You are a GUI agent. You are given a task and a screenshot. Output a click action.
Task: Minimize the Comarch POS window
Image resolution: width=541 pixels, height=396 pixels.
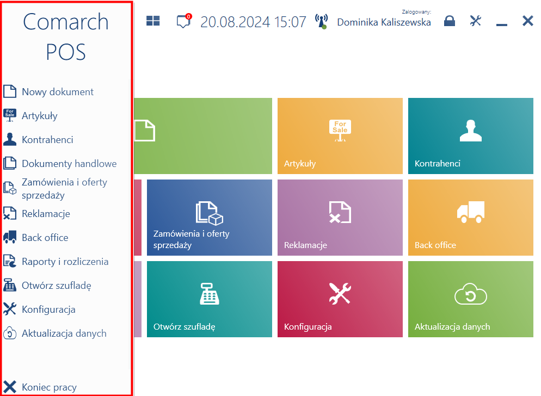pos(501,24)
